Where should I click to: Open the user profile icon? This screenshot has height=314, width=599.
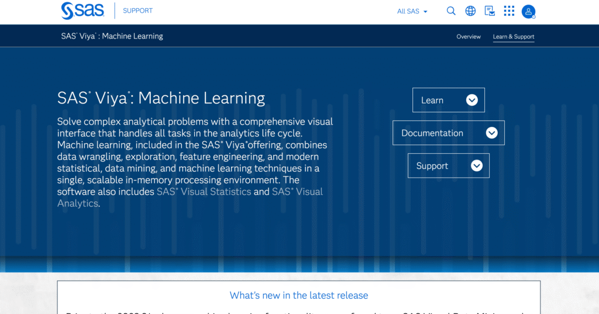pyautogui.click(x=529, y=12)
